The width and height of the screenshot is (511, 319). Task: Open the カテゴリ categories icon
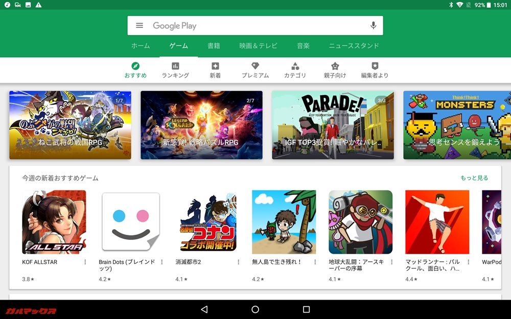point(295,66)
